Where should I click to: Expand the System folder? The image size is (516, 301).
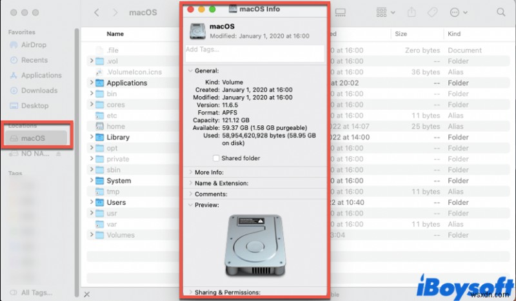pos(91,180)
